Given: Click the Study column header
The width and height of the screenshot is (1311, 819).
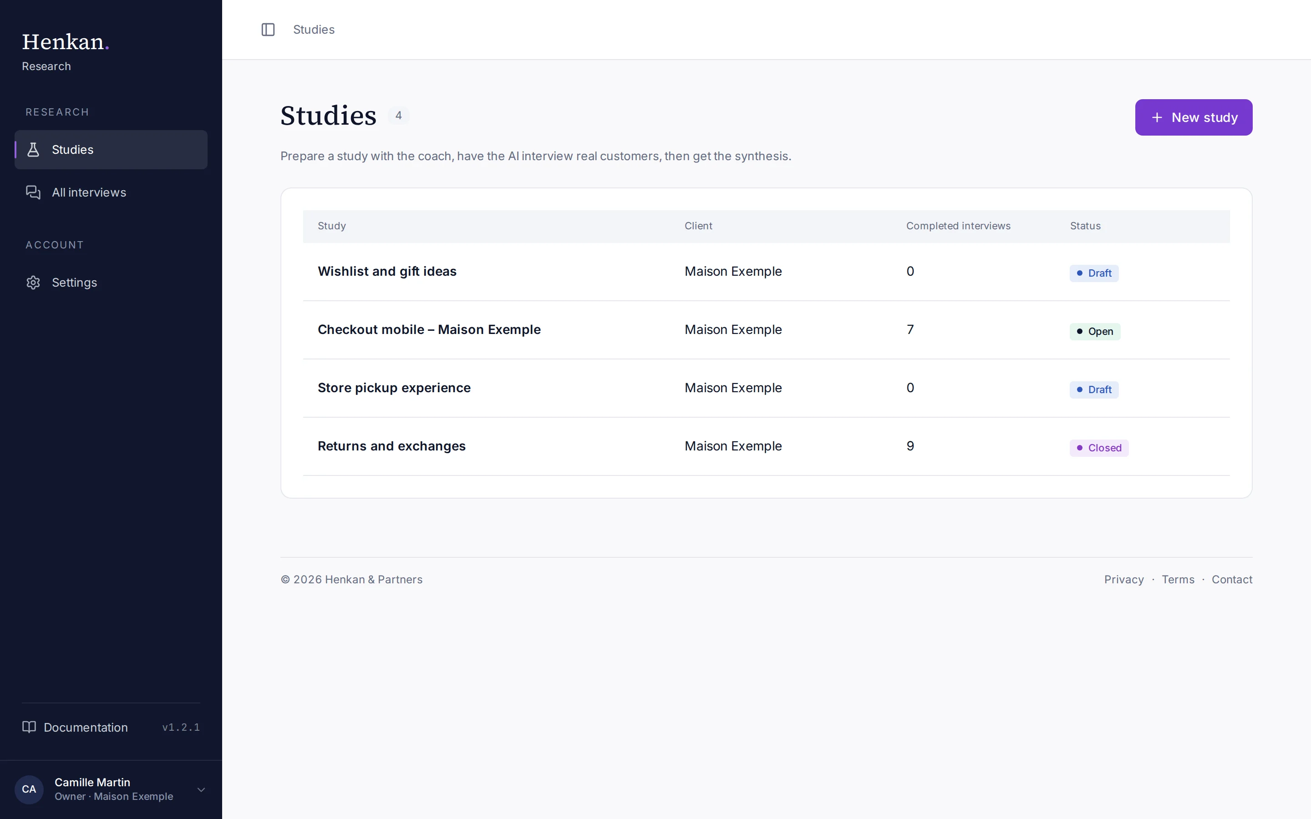Looking at the screenshot, I should click(331, 226).
